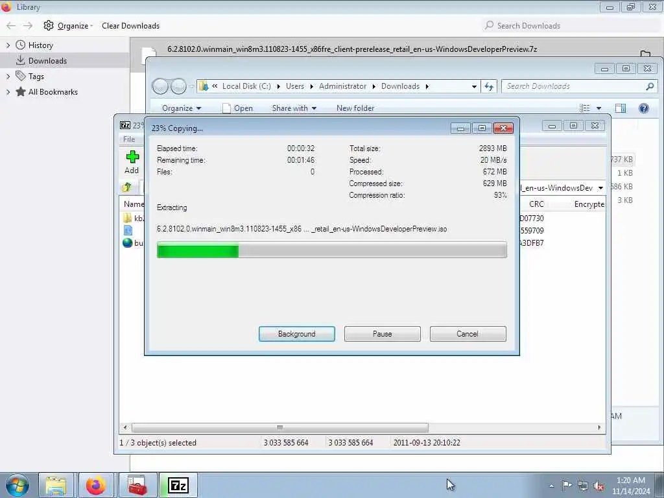Select the blue file icon in 7-Zip list
The image size is (664, 498).
[x=128, y=230]
